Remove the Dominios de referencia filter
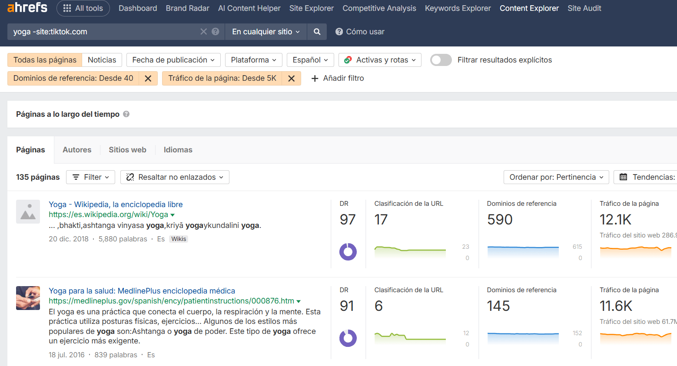Screen dimensions: 677x366 (x=148, y=78)
